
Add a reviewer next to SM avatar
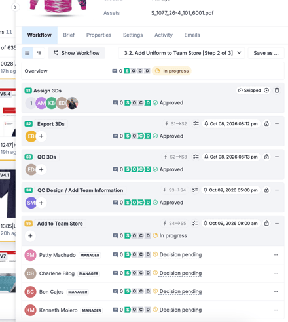click(41, 203)
